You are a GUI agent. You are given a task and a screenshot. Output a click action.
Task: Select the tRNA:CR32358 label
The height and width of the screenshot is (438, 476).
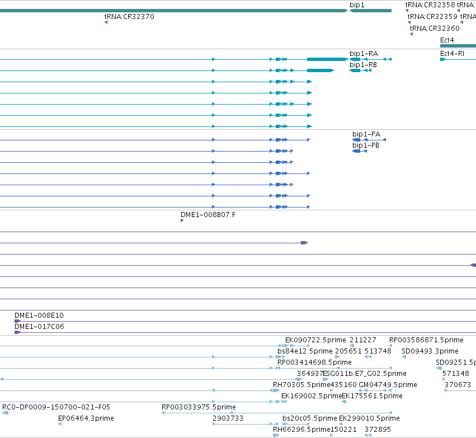(x=430, y=5)
